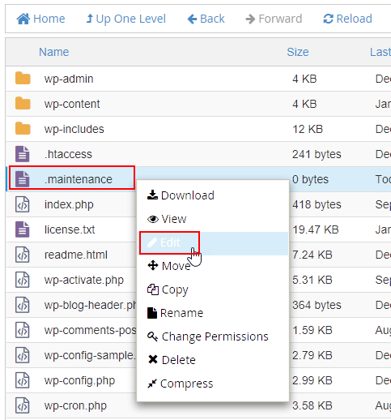Select the wp-admin folder icon
The width and height of the screenshot is (391, 420).
coord(23,79)
